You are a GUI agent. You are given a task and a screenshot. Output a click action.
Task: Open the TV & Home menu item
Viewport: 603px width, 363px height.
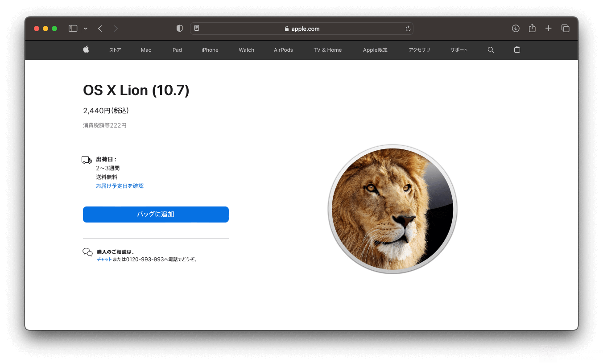[328, 50]
